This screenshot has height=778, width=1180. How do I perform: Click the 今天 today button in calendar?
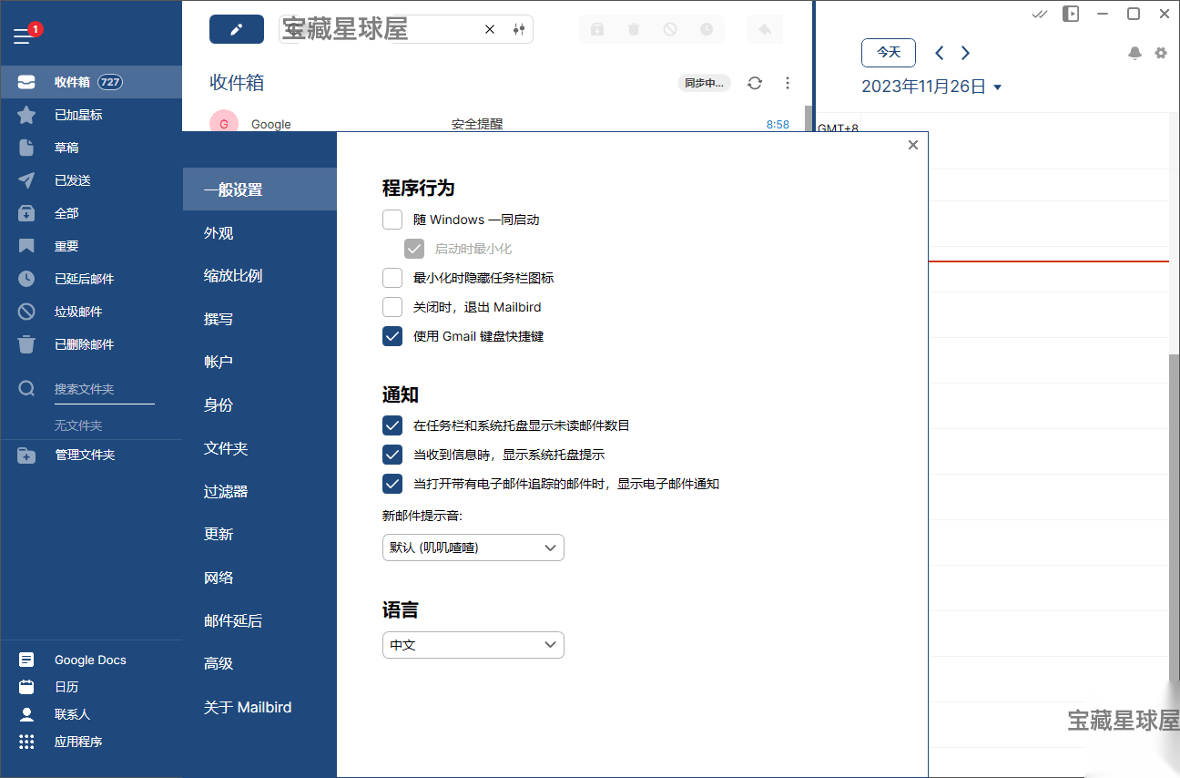tap(889, 53)
